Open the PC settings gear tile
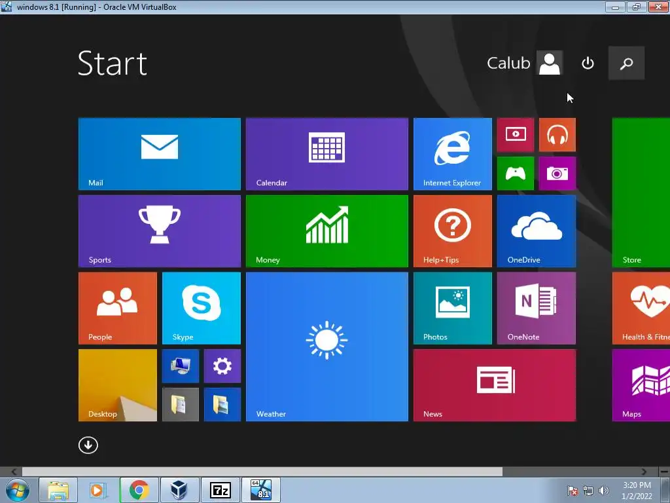Viewport: 670px width, 503px height. [222, 366]
